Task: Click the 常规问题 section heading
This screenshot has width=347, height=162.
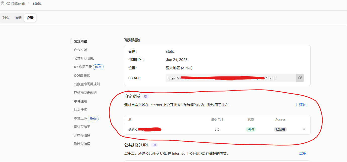Action: (132, 40)
